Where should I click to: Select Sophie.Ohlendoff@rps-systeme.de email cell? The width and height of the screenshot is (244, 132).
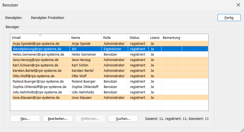(40, 87)
